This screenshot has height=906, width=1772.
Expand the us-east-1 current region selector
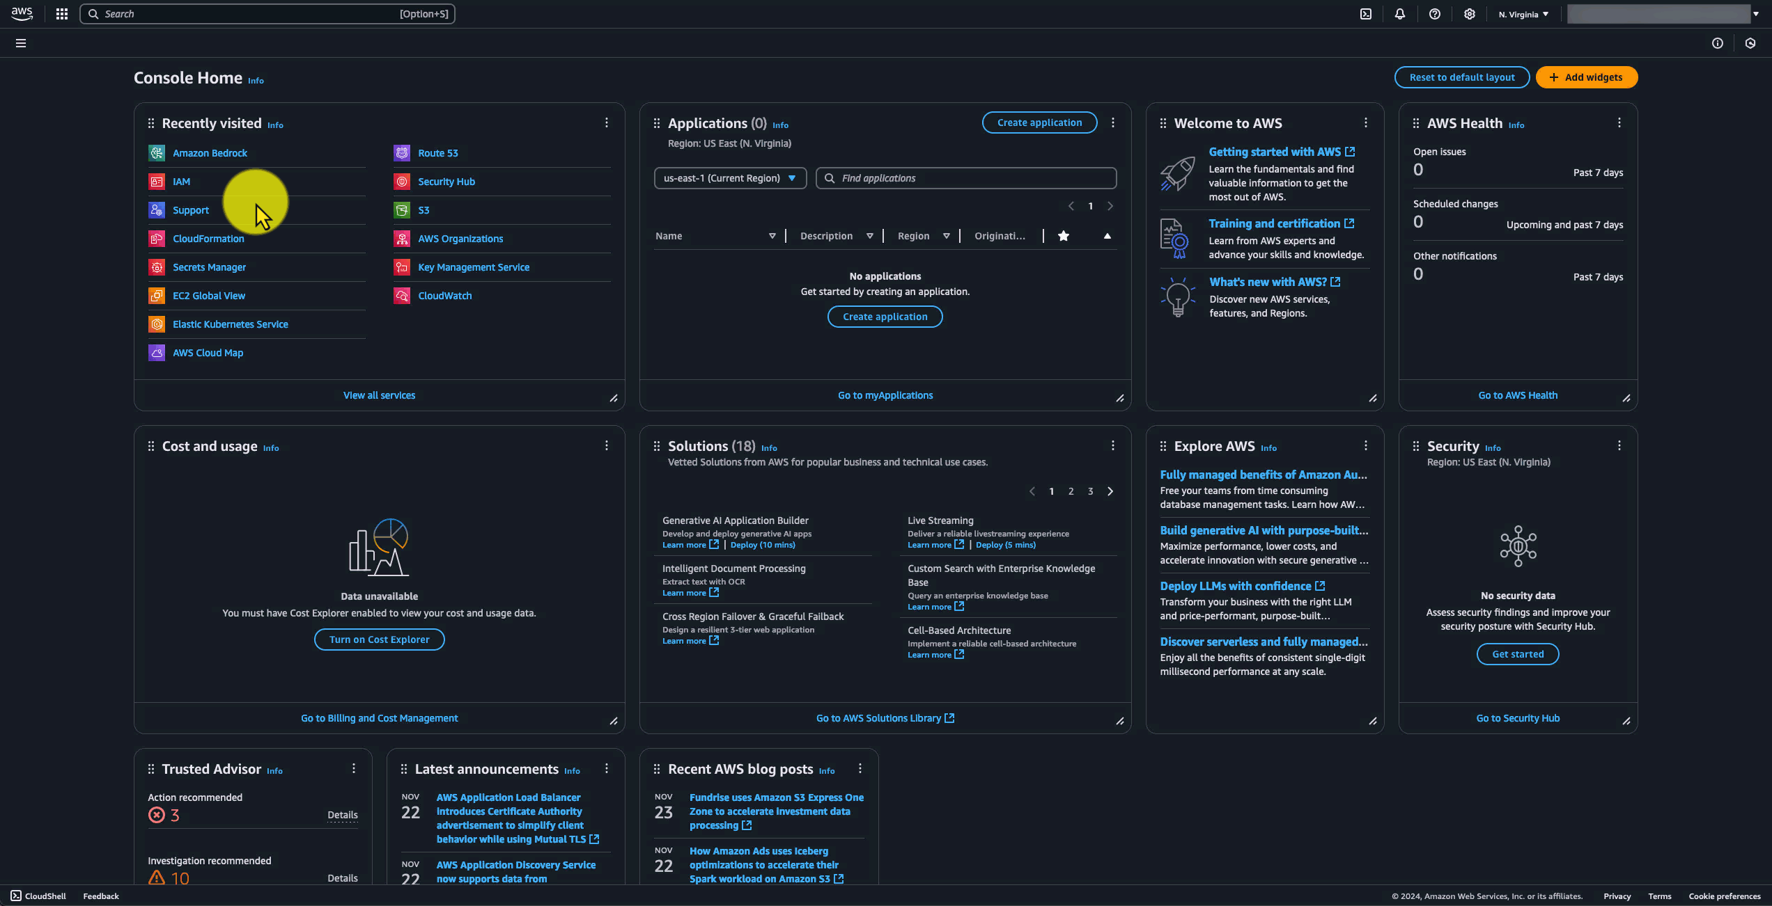730,177
